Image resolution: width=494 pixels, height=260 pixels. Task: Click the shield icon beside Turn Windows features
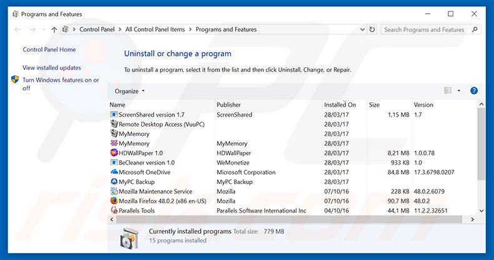[x=15, y=79]
